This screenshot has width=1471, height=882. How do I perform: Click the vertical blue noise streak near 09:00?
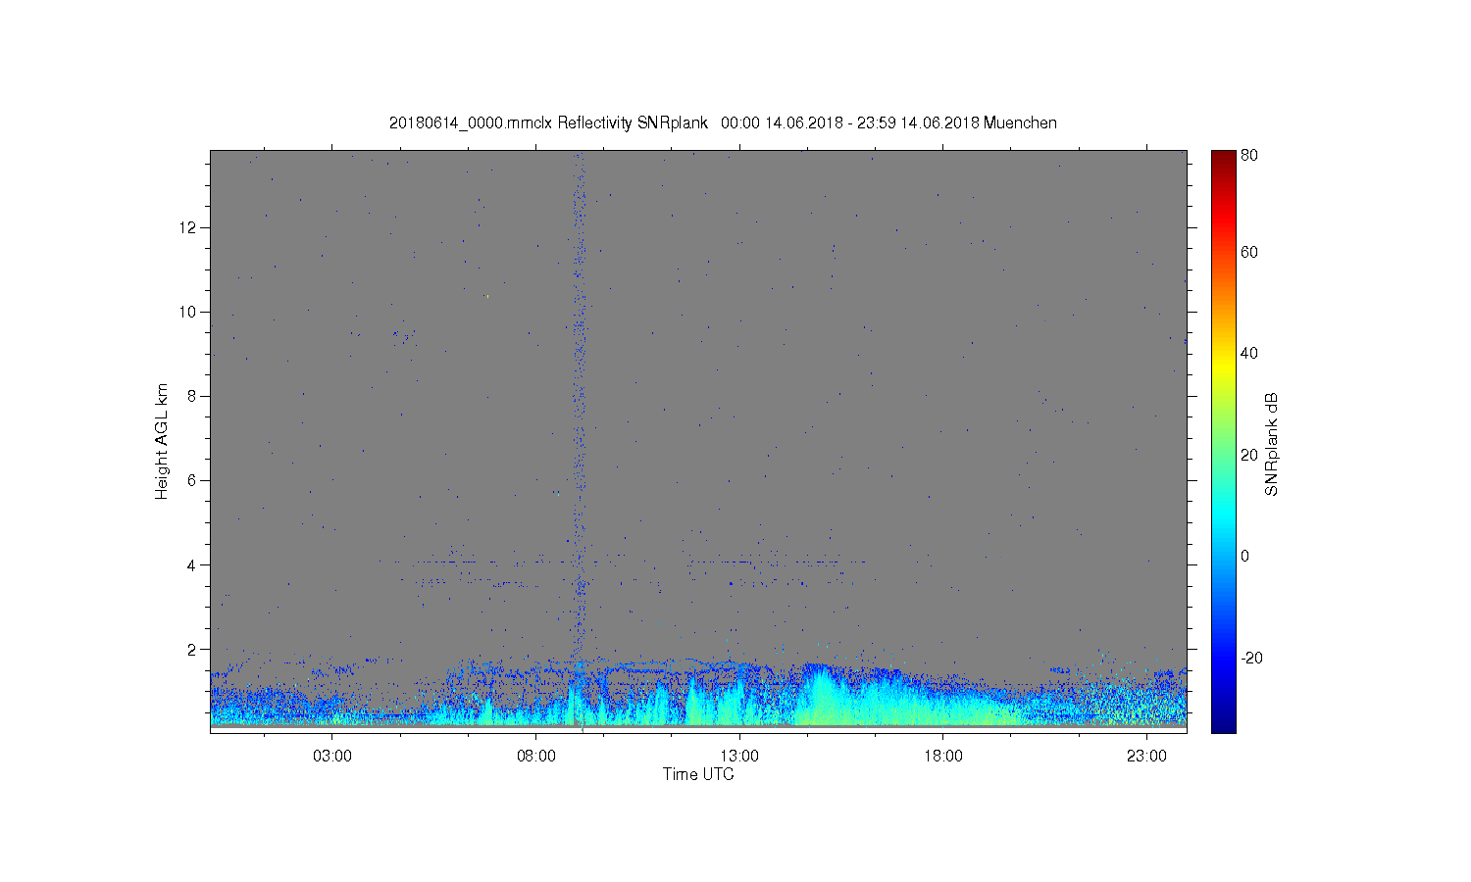point(580,402)
